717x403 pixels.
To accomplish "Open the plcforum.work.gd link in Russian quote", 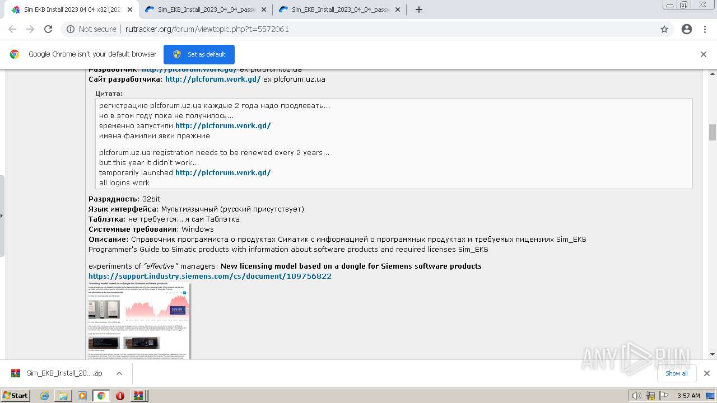I will click(x=223, y=126).
